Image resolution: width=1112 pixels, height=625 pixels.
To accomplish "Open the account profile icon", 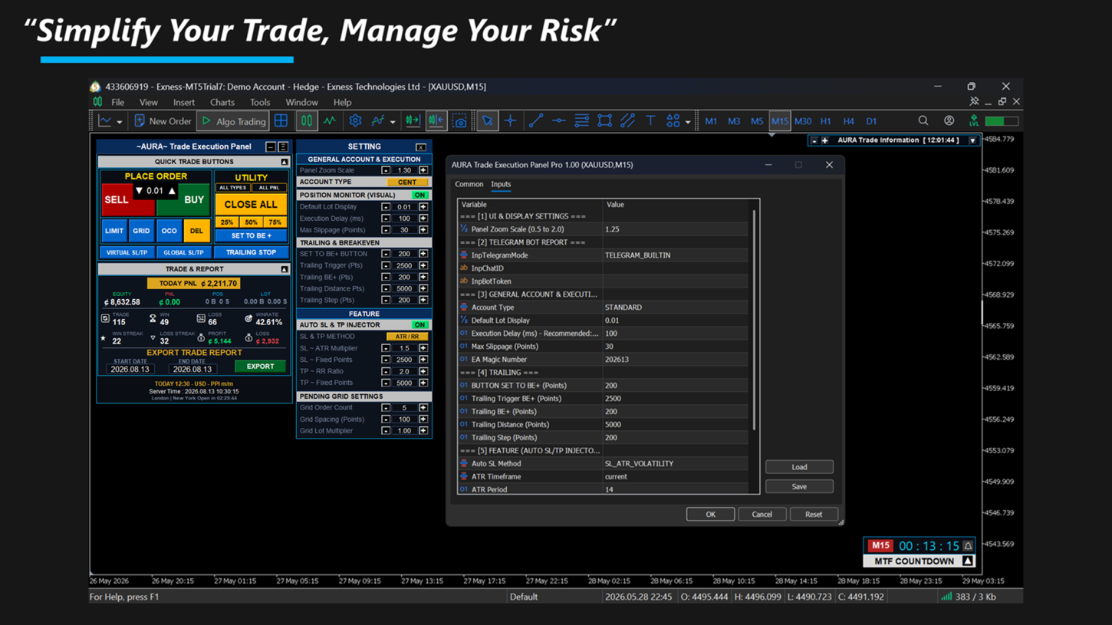I will pos(949,121).
